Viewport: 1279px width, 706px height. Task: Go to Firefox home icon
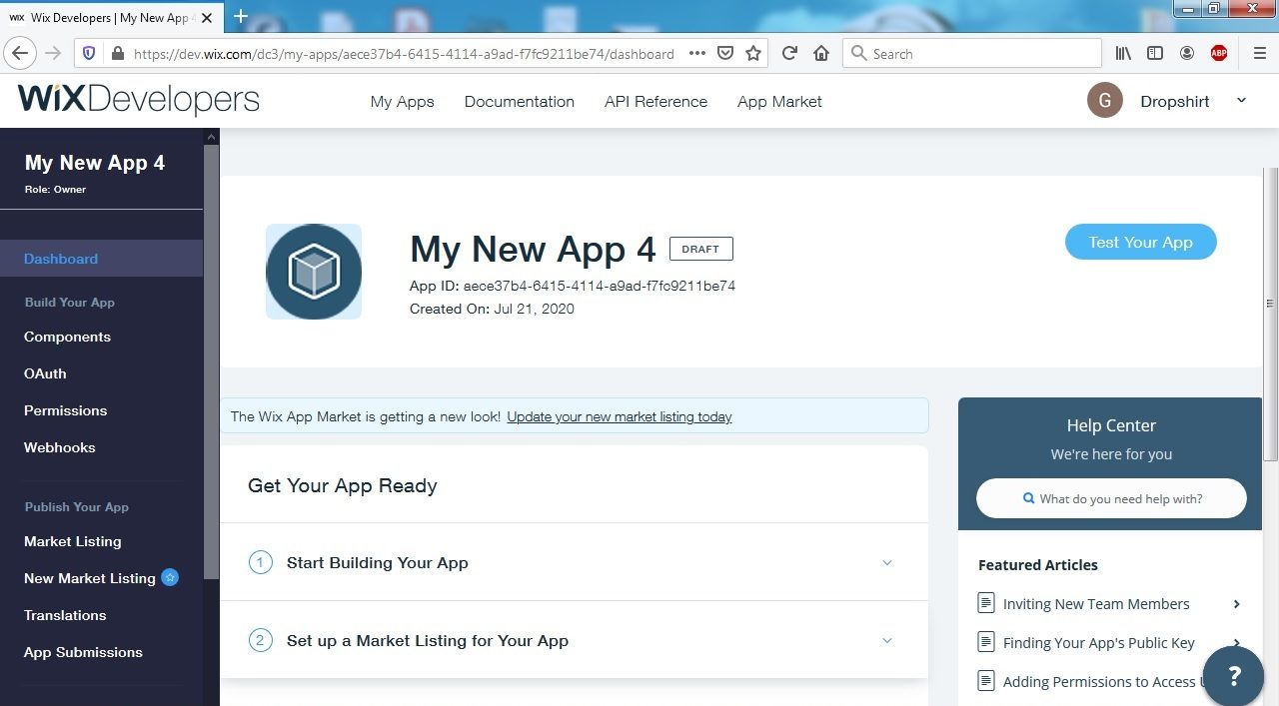pos(821,53)
